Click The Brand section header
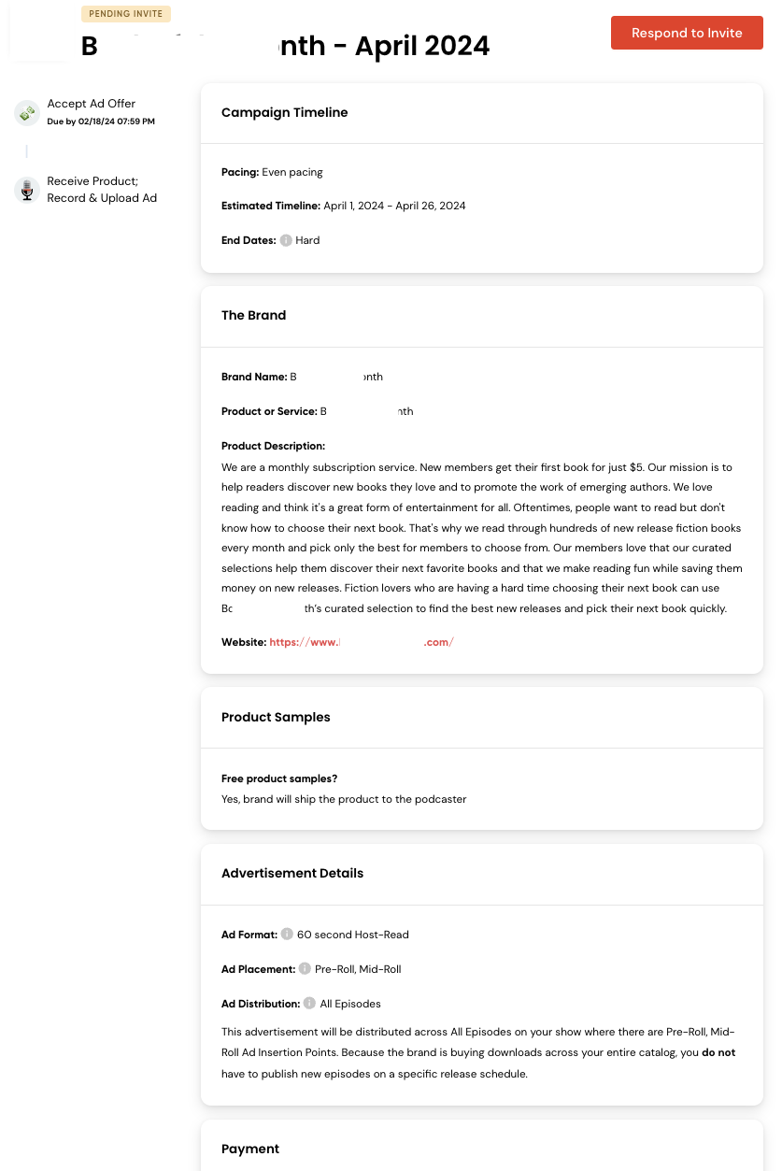 click(x=254, y=315)
